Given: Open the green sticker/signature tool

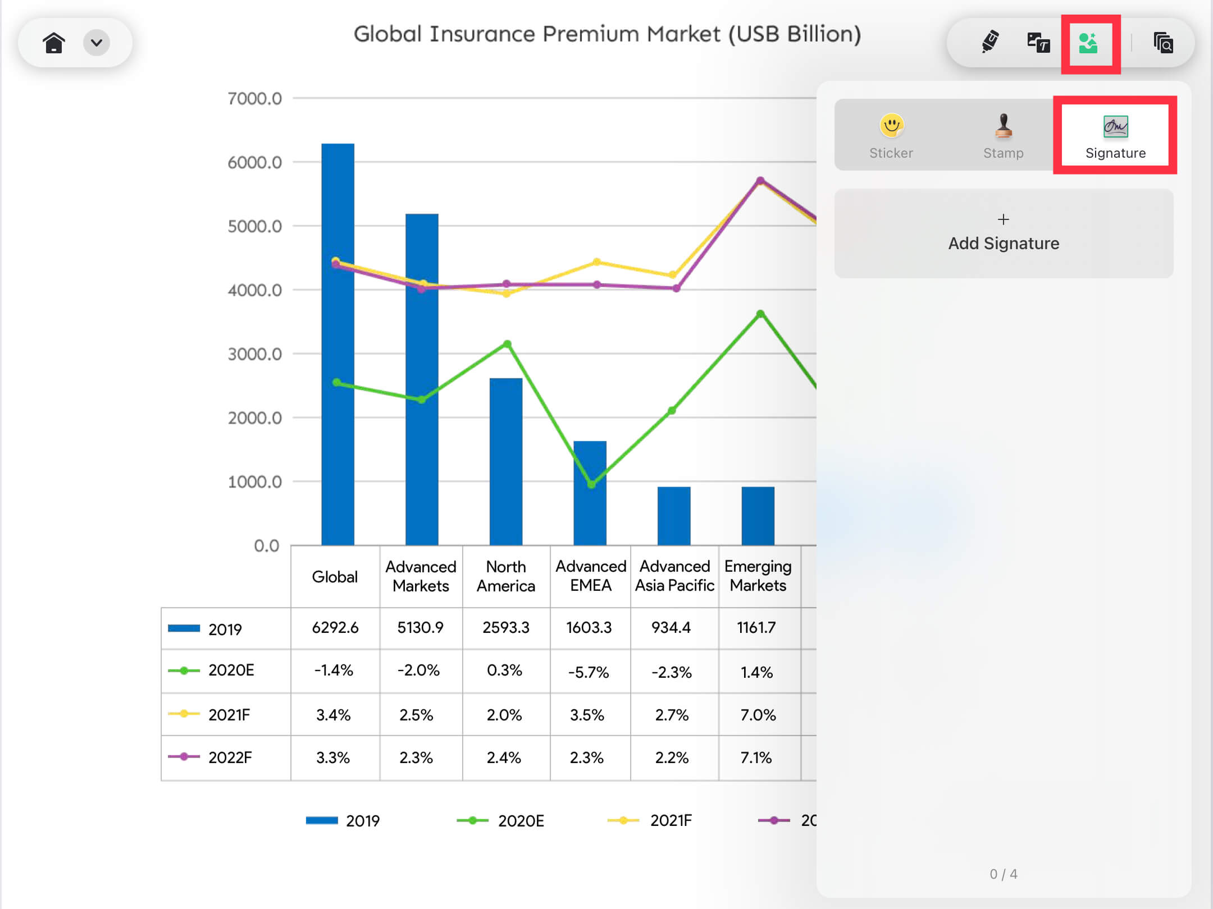Looking at the screenshot, I should [1089, 43].
